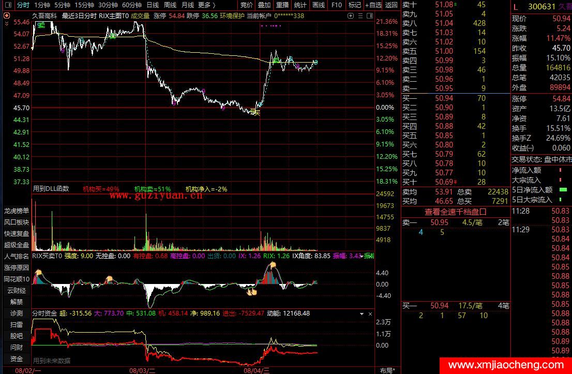Screen dimensions: 572x374
Task: Toggle the 叠加 overlay button
Action: [265, 5]
